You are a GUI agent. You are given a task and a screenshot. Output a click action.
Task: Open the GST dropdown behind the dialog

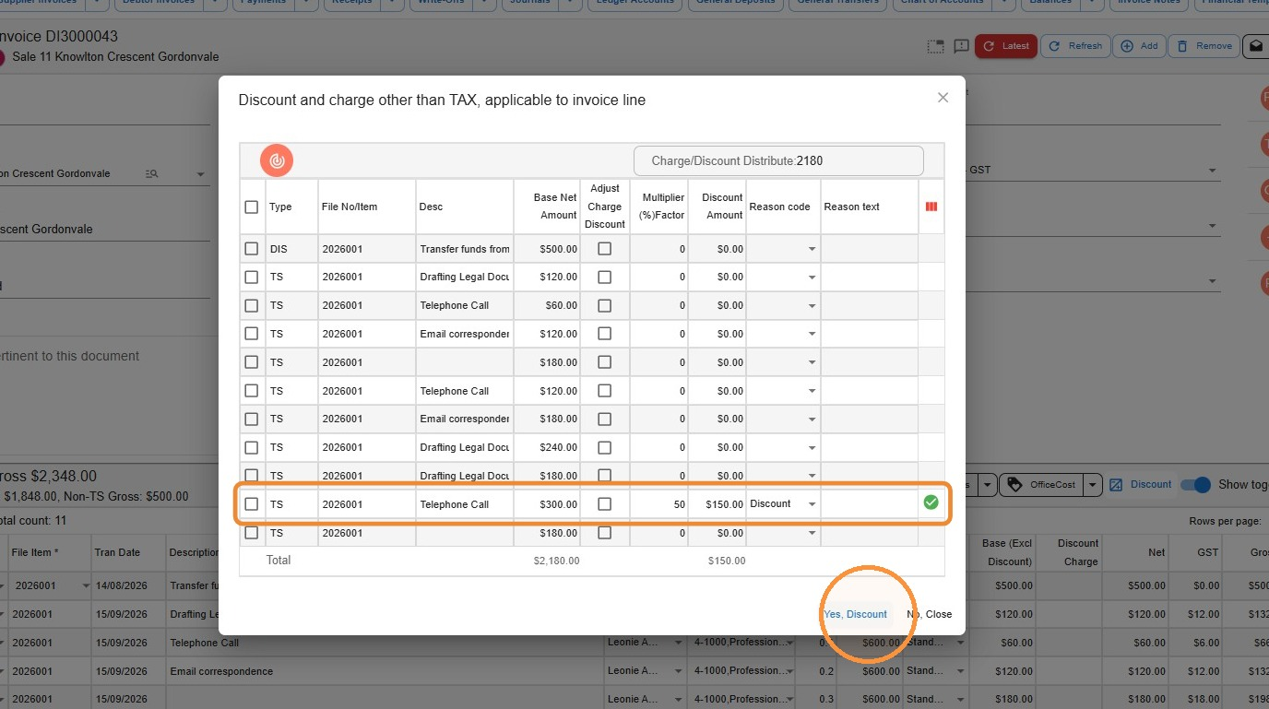click(x=1213, y=171)
